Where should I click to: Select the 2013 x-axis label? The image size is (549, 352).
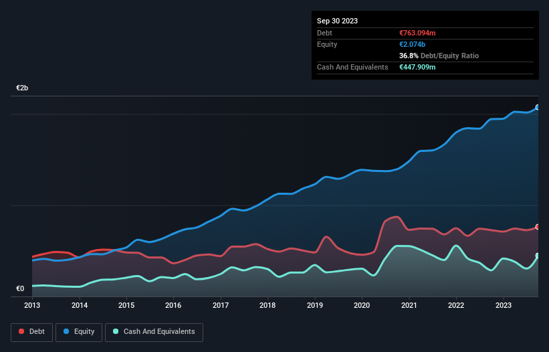32,305
